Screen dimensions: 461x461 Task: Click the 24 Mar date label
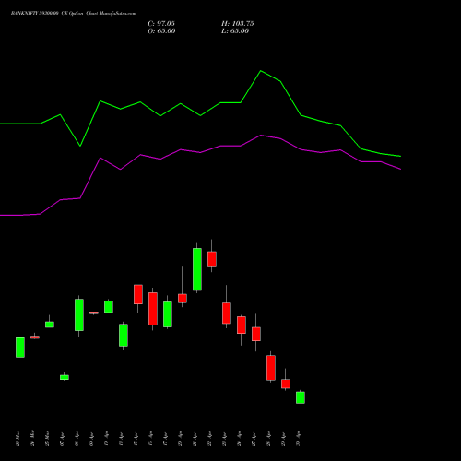(x=32, y=439)
